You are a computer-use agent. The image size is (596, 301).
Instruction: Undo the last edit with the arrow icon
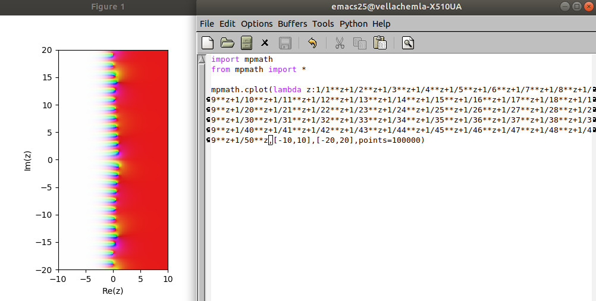312,43
